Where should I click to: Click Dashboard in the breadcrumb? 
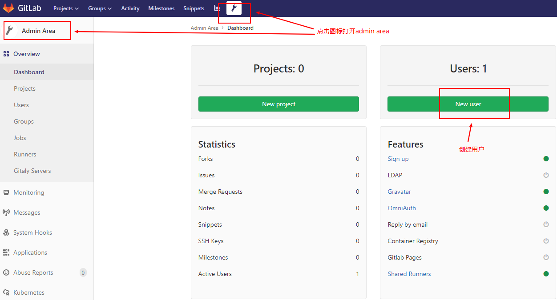[240, 28]
